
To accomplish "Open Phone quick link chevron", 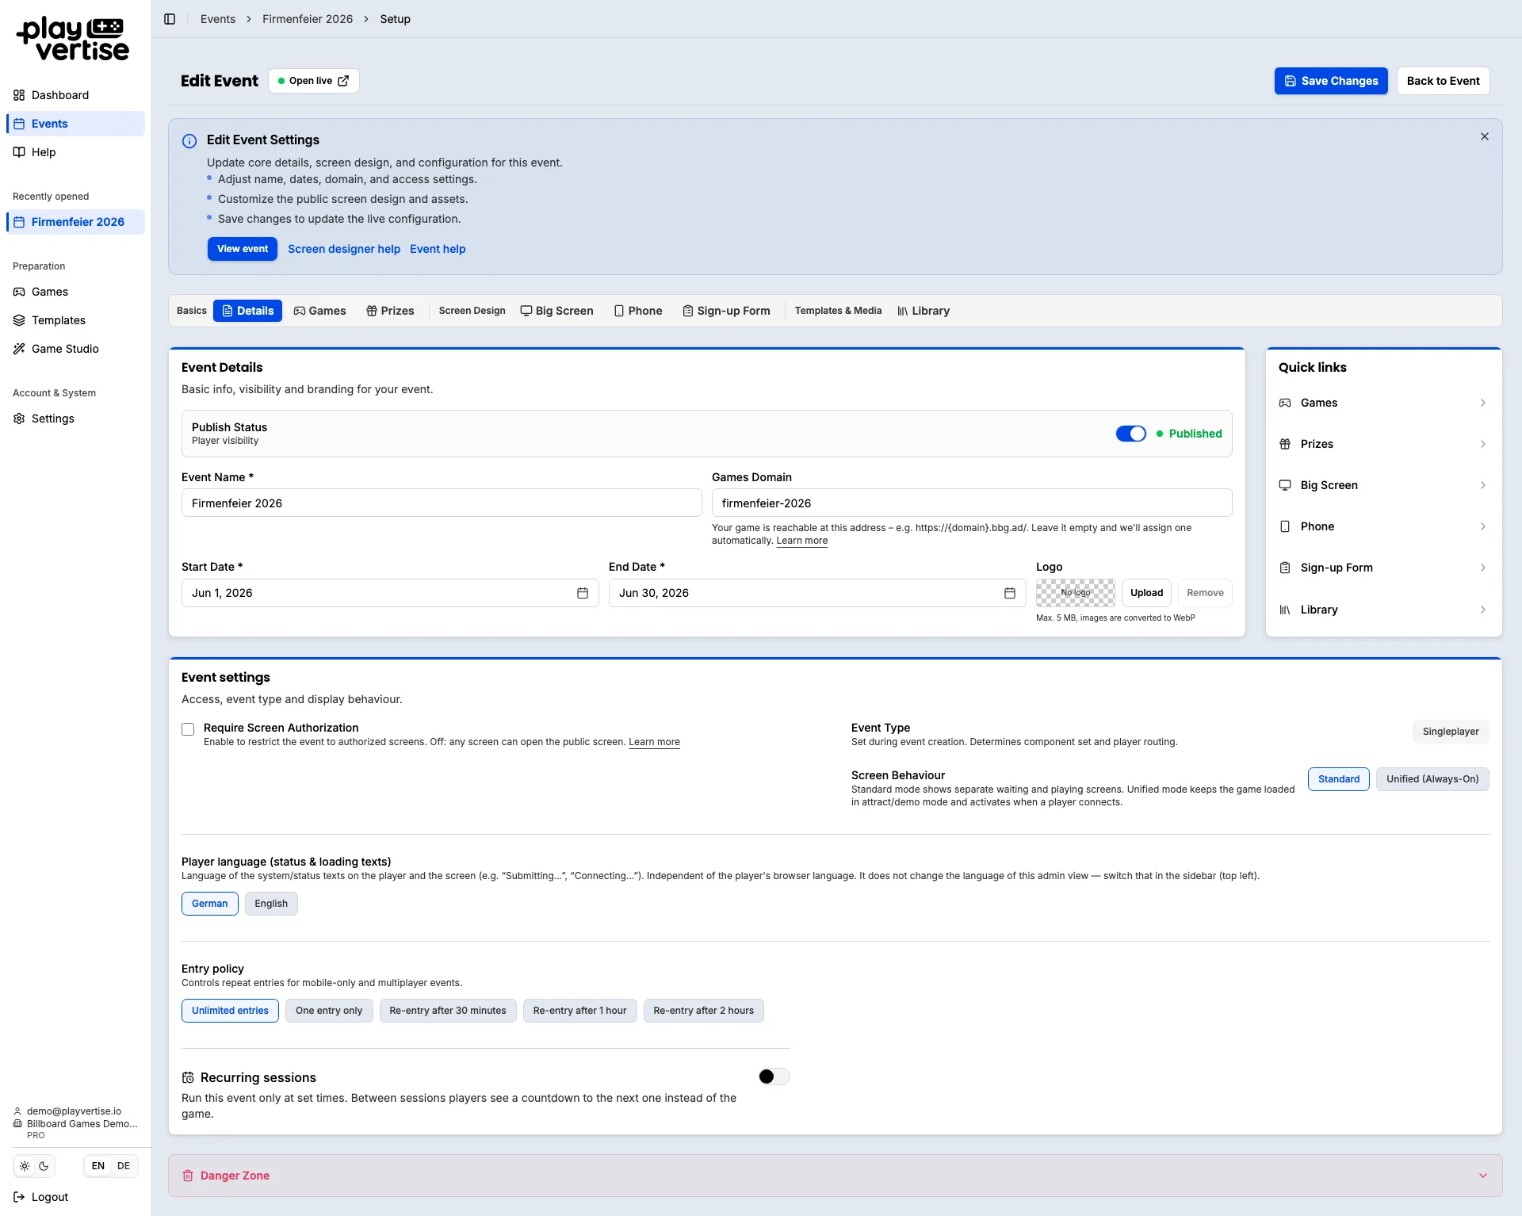I will point(1482,526).
